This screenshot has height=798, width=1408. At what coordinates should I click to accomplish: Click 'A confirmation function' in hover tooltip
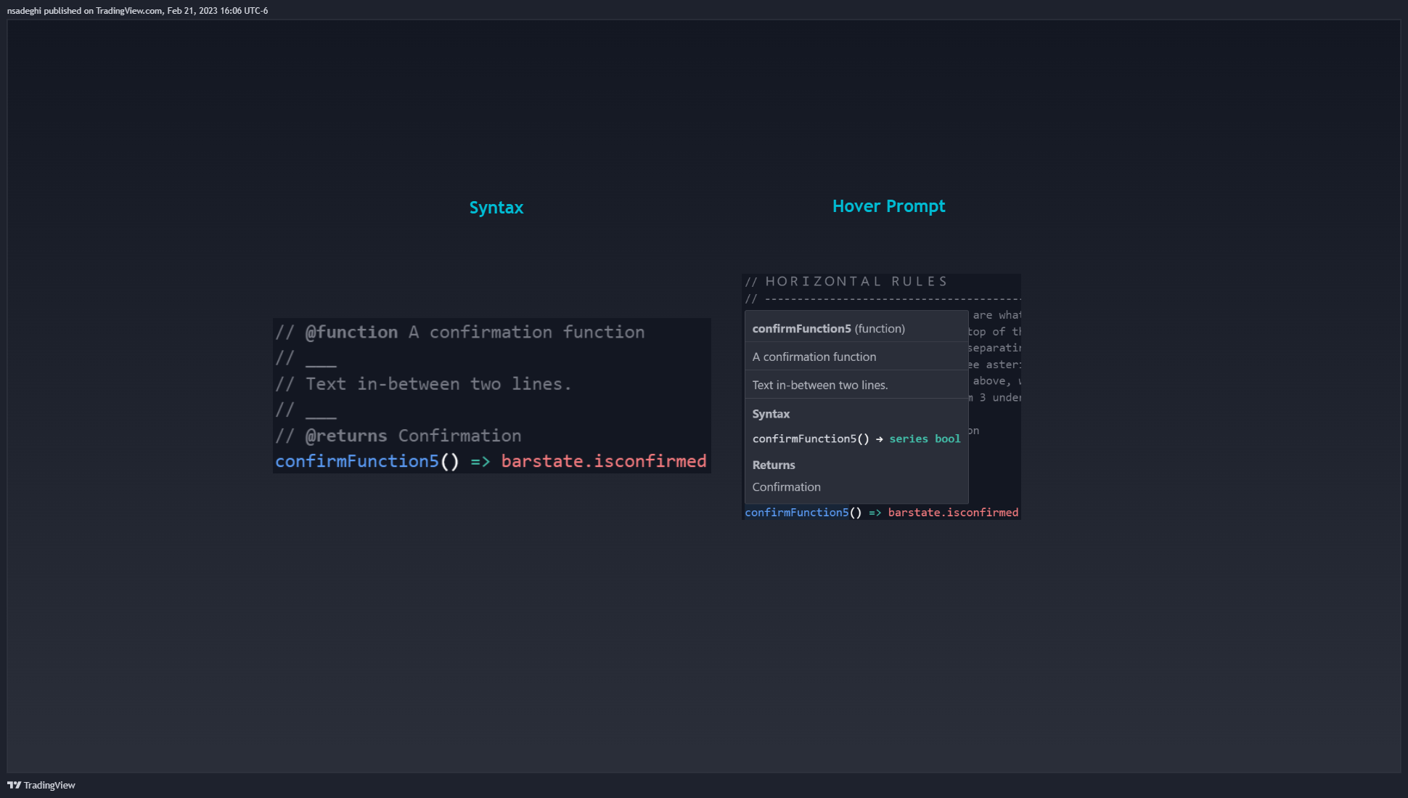click(x=814, y=357)
